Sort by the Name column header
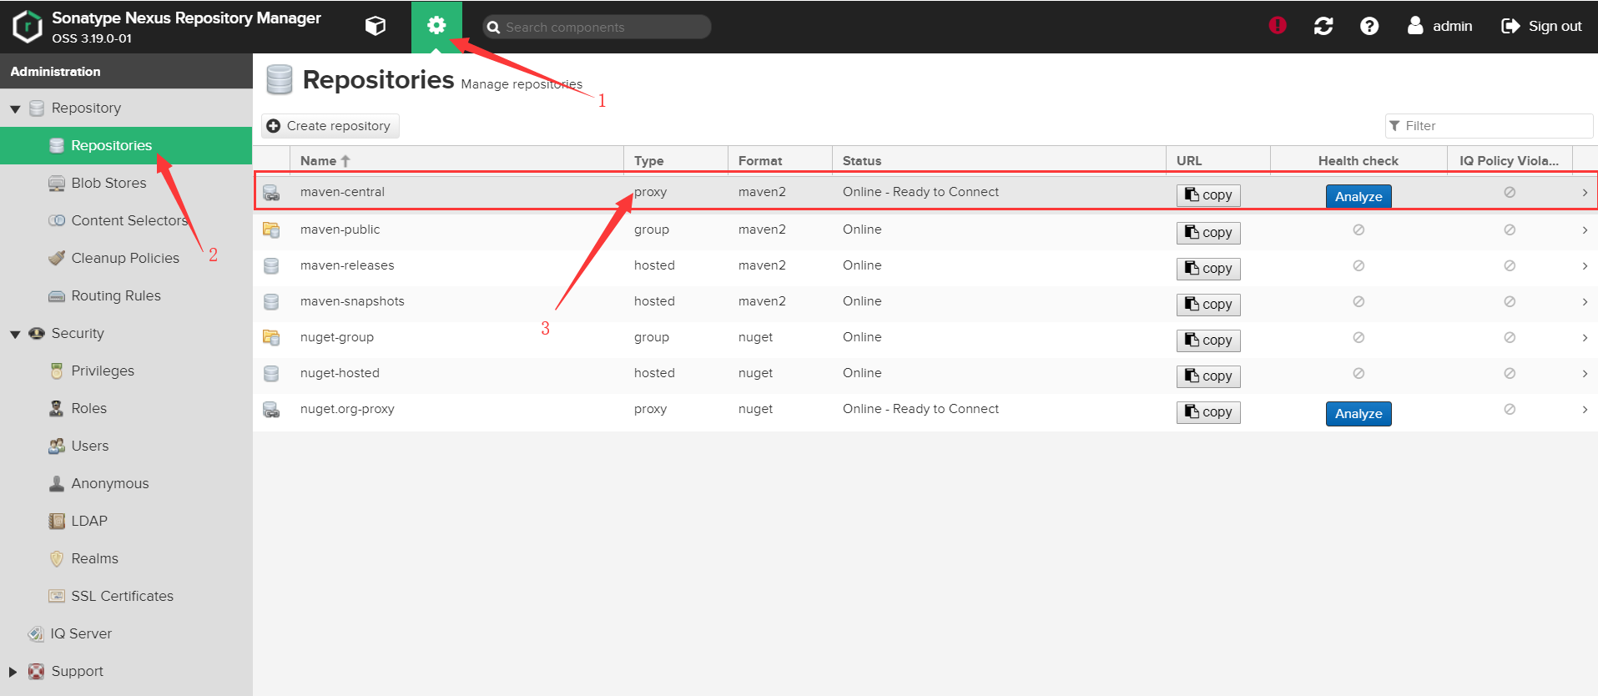This screenshot has height=696, width=1598. [x=456, y=160]
